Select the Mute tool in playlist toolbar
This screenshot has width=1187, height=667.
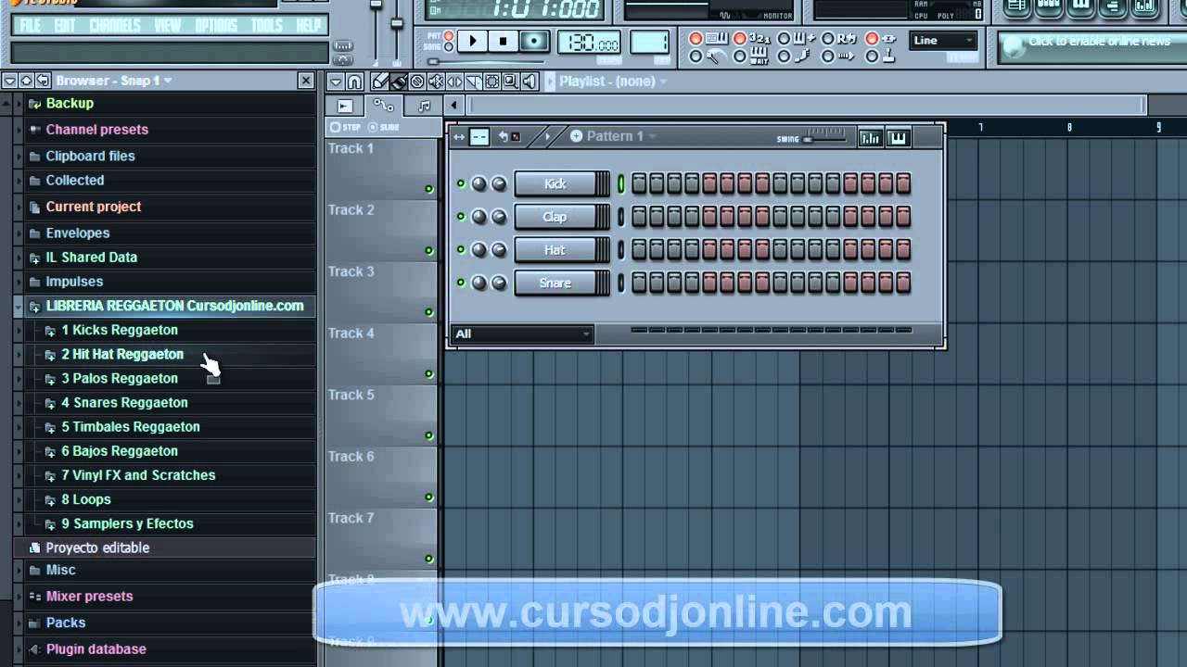(436, 82)
